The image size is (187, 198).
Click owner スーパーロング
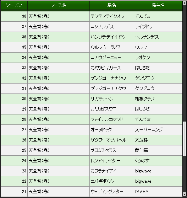[149, 130]
